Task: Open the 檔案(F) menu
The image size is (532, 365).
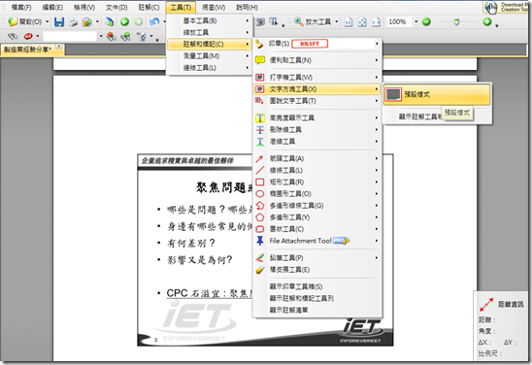Action: click(x=21, y=7)
